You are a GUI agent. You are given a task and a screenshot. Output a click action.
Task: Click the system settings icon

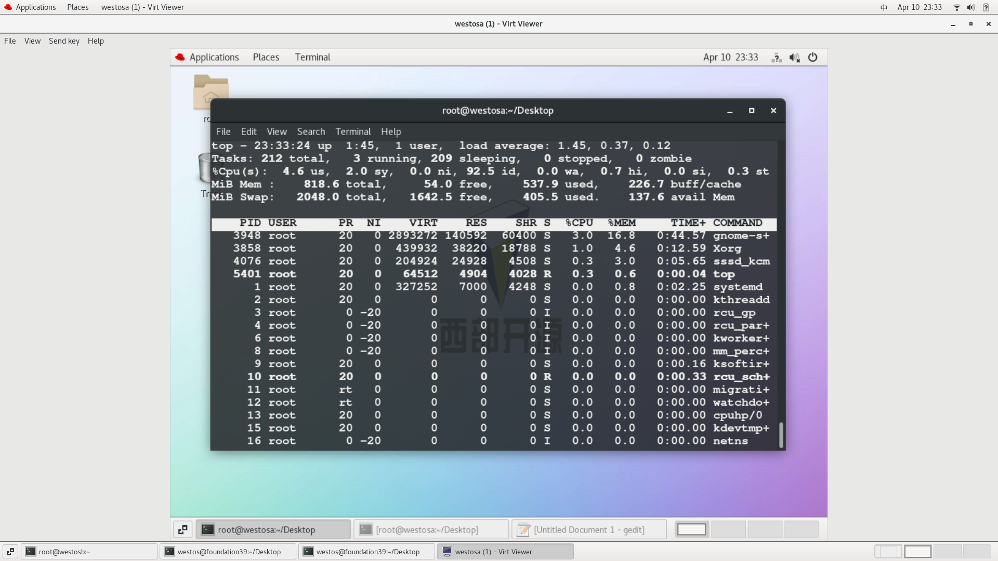click(x=812, y=57)
